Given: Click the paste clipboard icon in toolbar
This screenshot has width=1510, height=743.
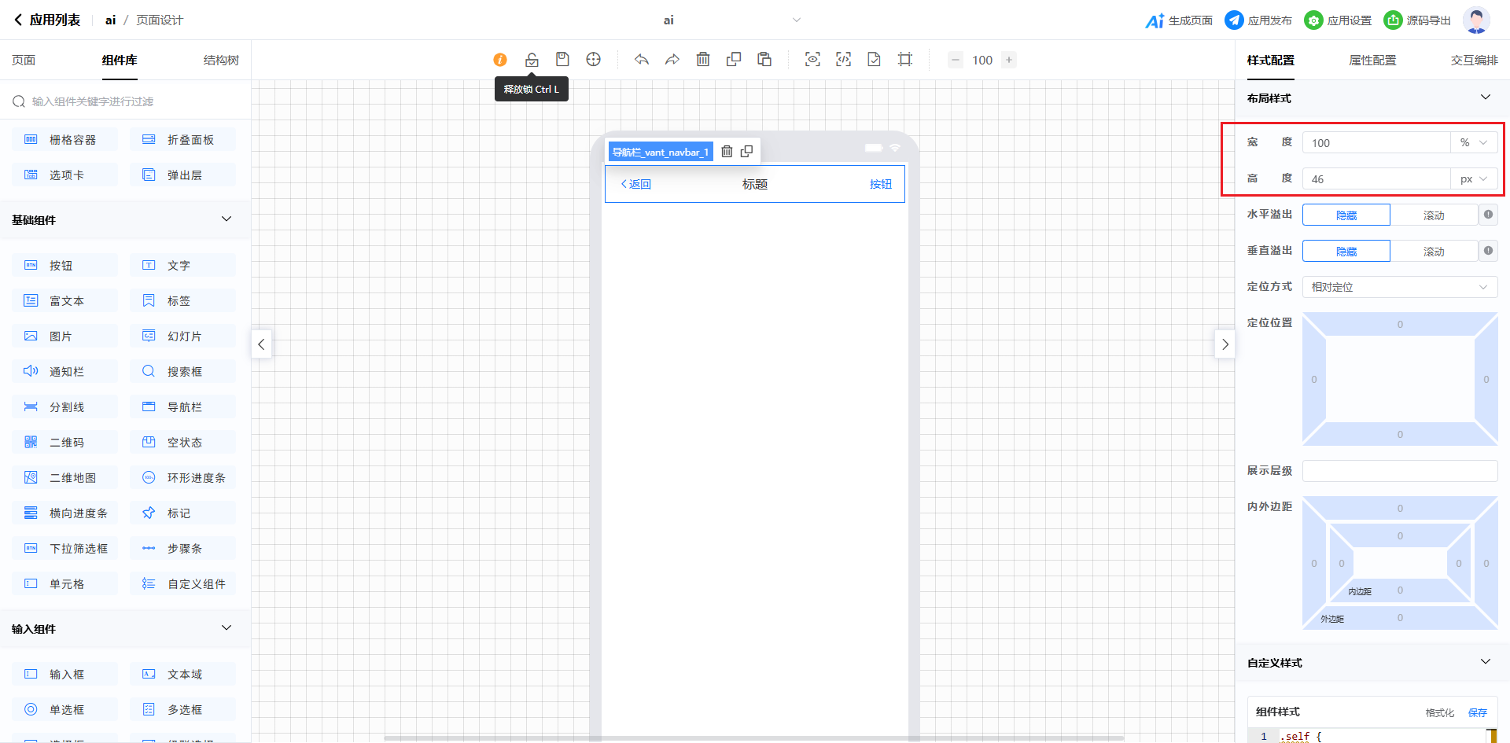Looking at the screenshot, I should point(764,60).
